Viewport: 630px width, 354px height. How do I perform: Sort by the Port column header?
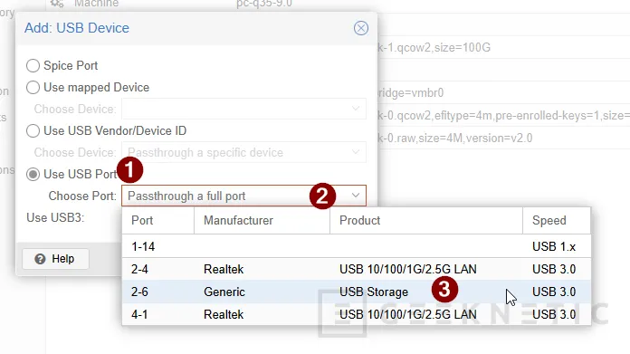pos(157,221)
